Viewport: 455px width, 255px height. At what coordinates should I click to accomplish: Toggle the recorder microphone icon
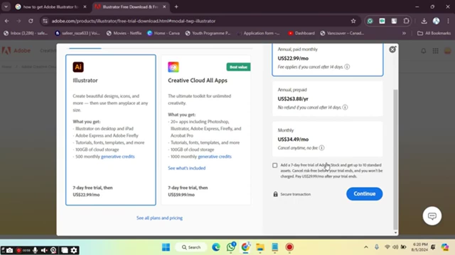click(35, 250)
